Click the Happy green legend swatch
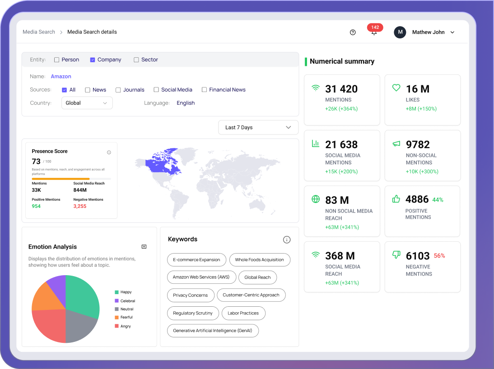Screen dimensions: 494x369 point(117,292)
